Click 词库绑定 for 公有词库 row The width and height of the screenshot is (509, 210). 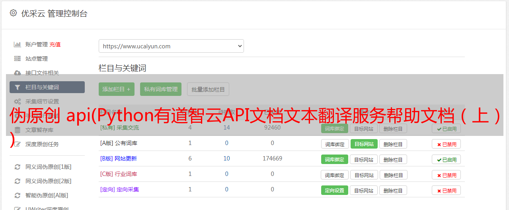[335, 144]
